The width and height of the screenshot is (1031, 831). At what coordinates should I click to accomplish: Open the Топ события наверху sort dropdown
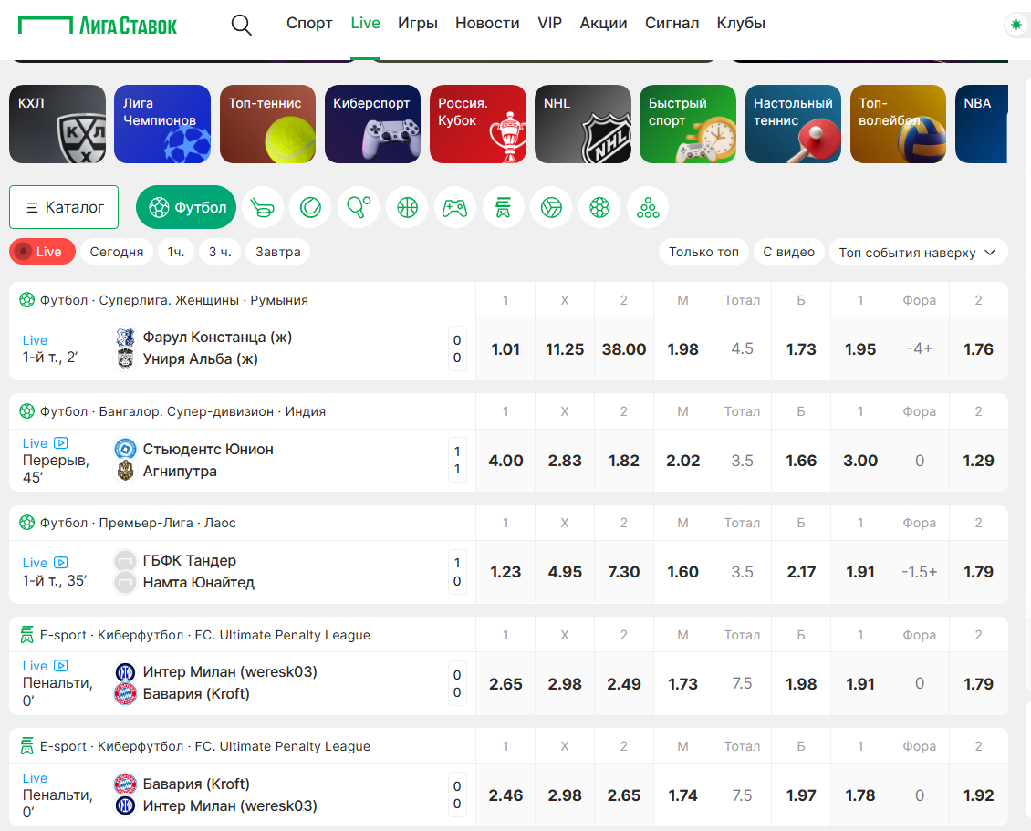(x=918, y=253)
